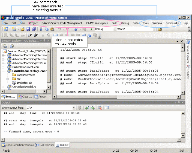Click the Comment Out Lines icon
This screenshot has height=153, width=192.
pyautogui.click(x=43, y=36)
